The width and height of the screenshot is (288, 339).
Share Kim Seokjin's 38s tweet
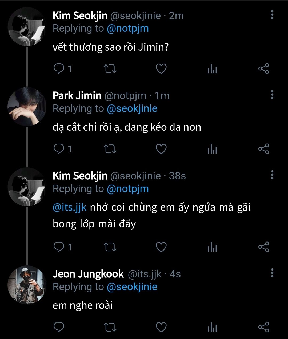[x=264, y=247]
